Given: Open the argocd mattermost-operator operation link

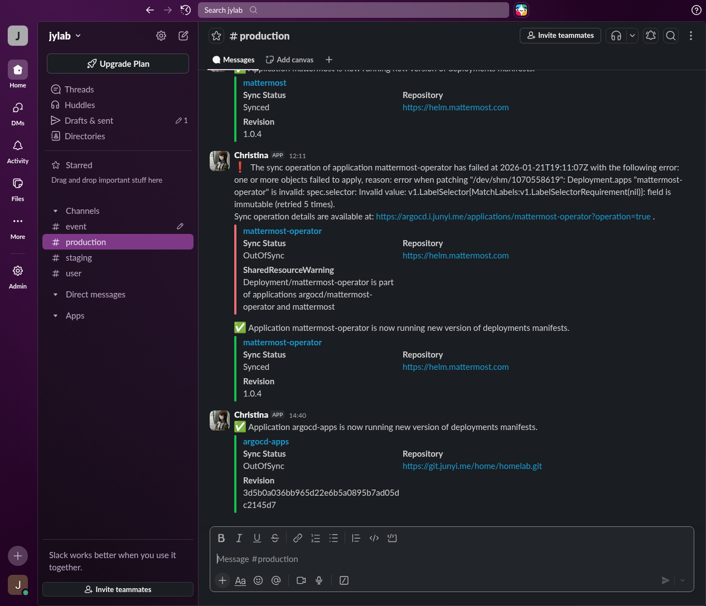Looking at the screenshot, I should click(513, 217).
